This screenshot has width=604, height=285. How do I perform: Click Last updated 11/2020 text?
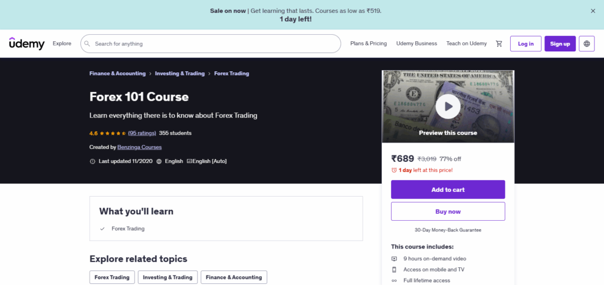coord(126,161)
